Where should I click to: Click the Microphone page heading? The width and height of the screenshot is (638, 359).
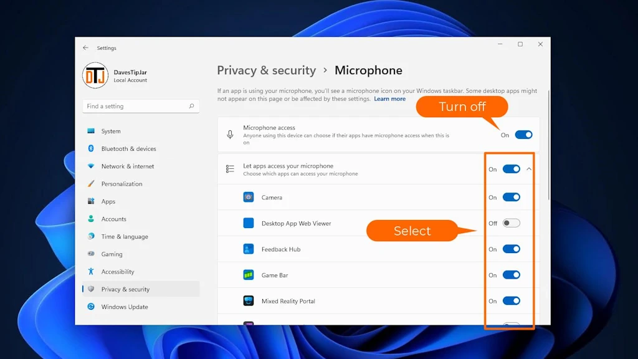coord(368,70)
